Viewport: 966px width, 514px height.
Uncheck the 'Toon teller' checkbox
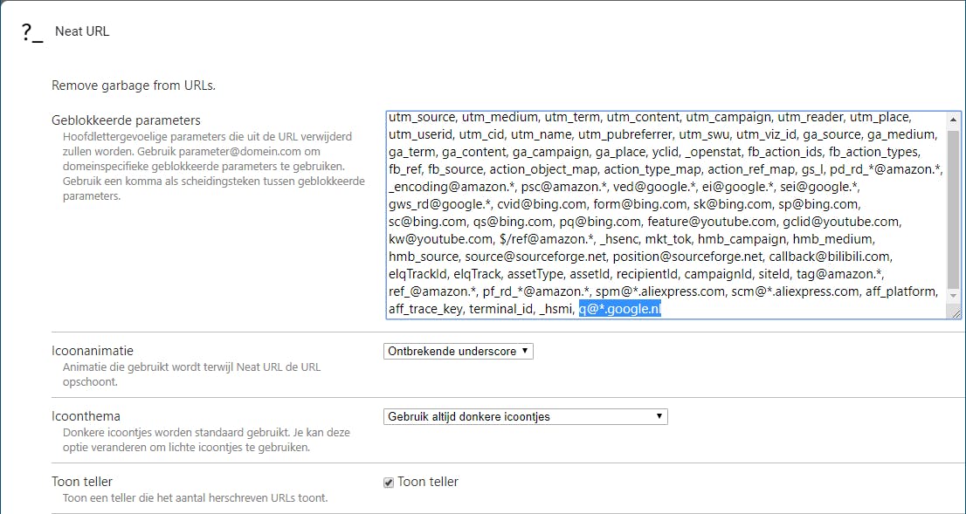click(389, 483)
